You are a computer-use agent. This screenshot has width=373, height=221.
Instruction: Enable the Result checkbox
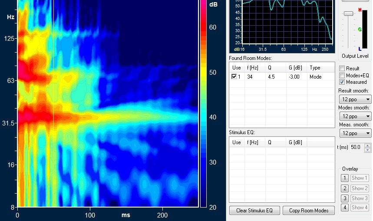point(342,69)
